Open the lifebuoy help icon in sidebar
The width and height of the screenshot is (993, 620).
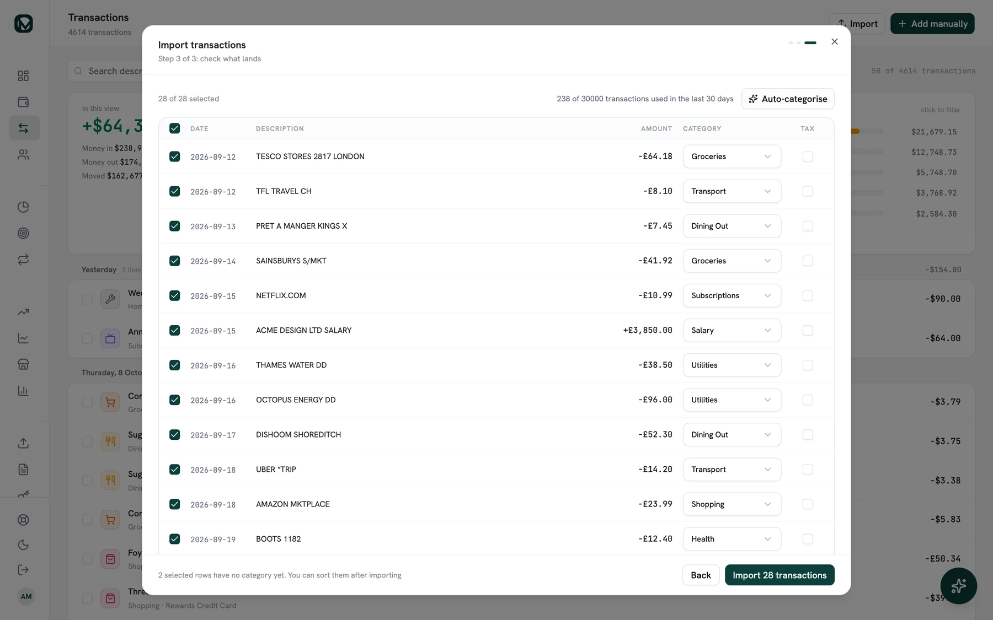pyautogui.click(x=23, y=520)
